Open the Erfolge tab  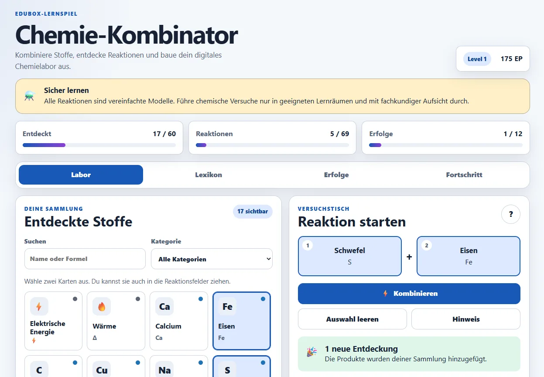tap(336, 175)
